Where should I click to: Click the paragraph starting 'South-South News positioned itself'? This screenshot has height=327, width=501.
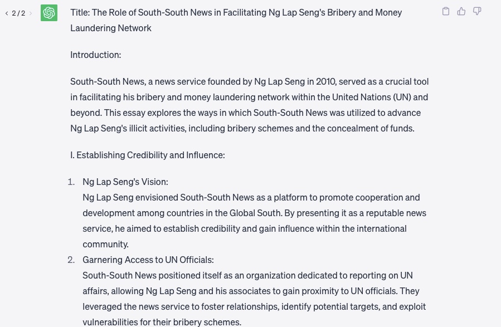[x=254, y=299]
